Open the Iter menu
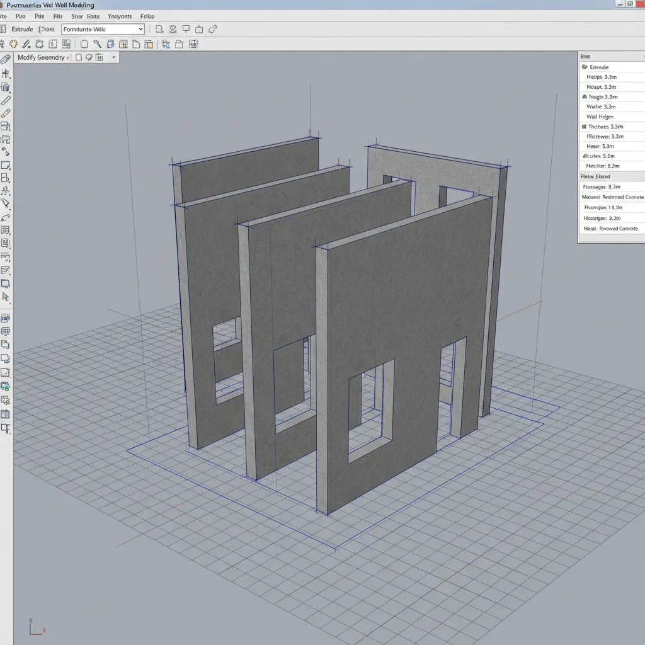 click(77, 16)
